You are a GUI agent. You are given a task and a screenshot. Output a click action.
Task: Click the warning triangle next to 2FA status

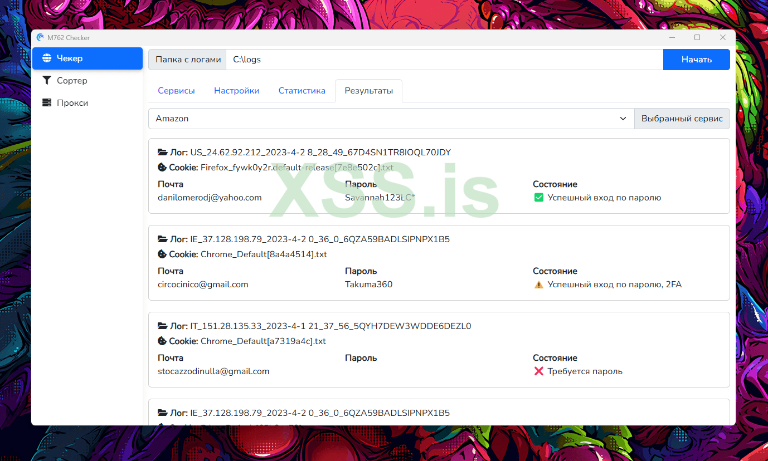(538, 284)
